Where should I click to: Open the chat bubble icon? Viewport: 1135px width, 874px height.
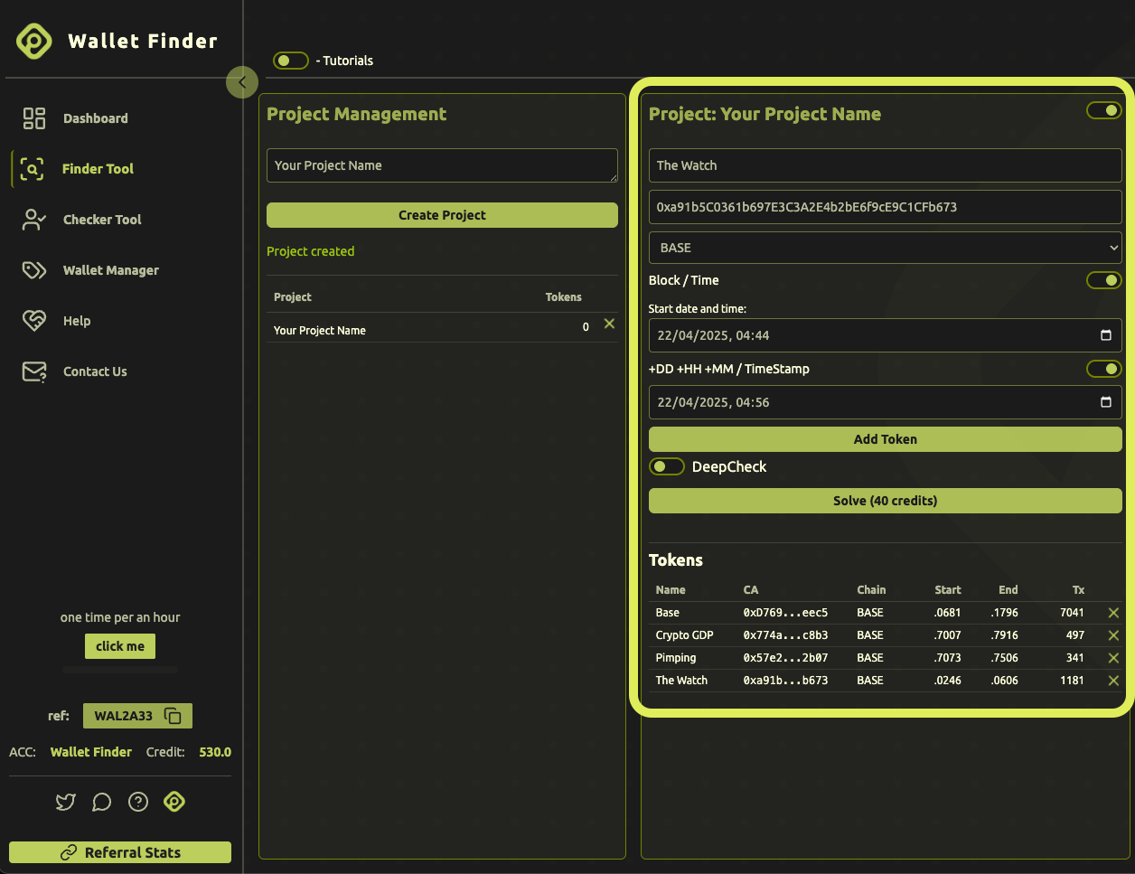point(102,802)
